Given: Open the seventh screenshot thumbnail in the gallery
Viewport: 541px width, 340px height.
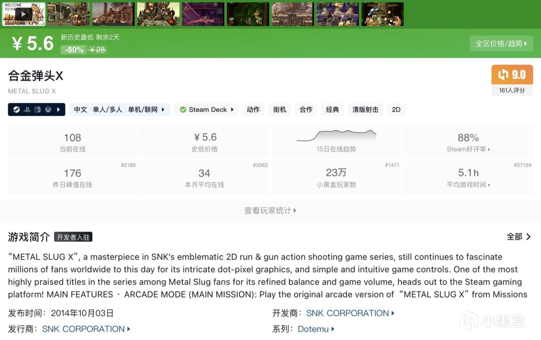Looking at the screenshot, I should 293,14.
